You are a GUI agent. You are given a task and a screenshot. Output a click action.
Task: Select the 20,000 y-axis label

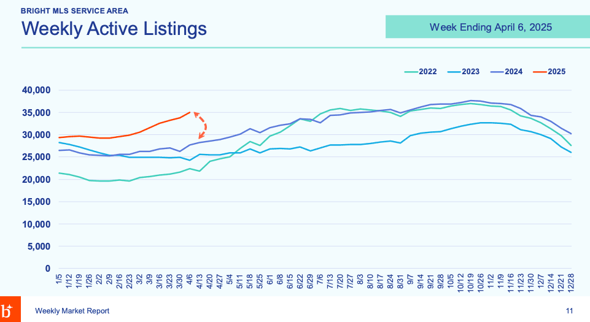36,180
